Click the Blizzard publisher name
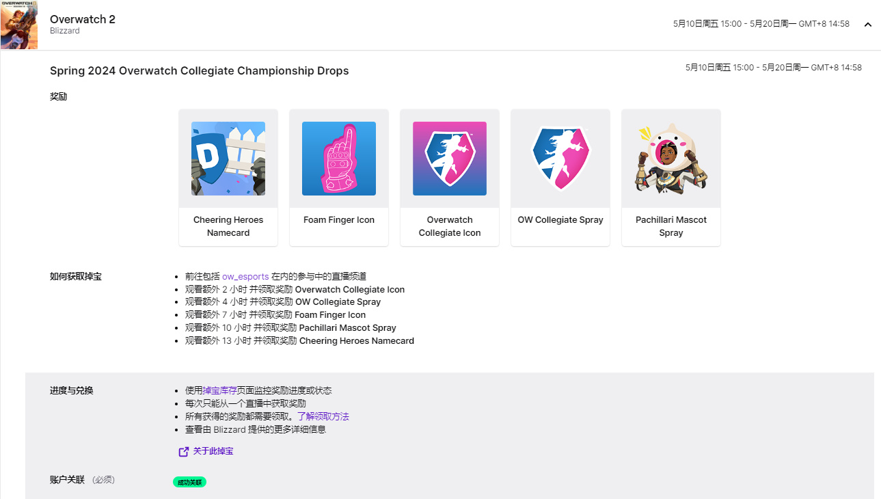 tap(65, 31)
